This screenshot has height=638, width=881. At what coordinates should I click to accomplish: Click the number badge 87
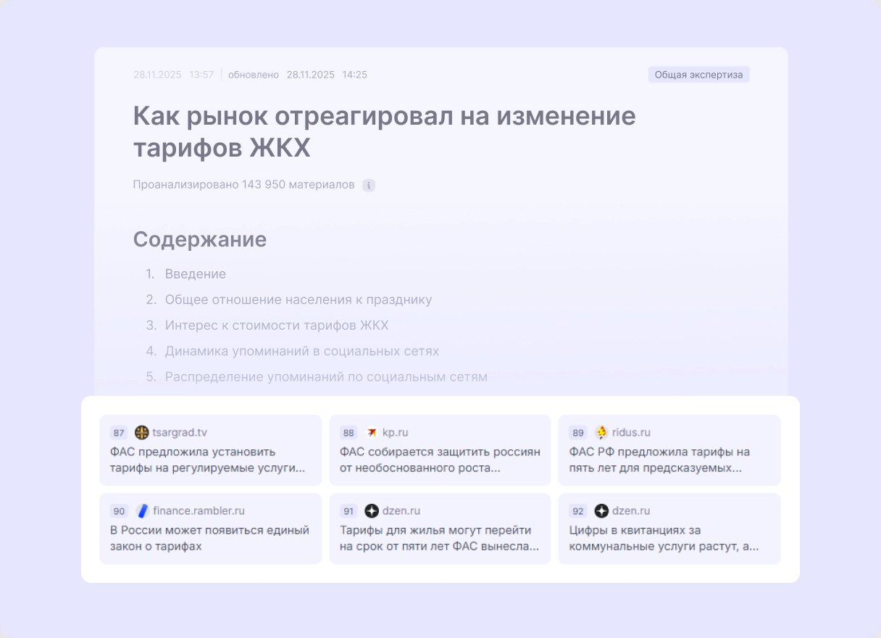pyautogui.click(x=120, y=433)
